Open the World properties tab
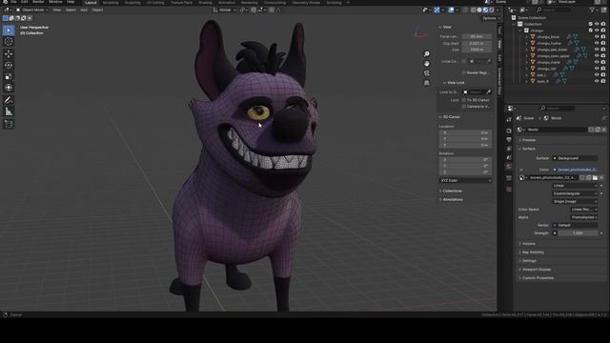The image size is (610, 343). point(509,167)
